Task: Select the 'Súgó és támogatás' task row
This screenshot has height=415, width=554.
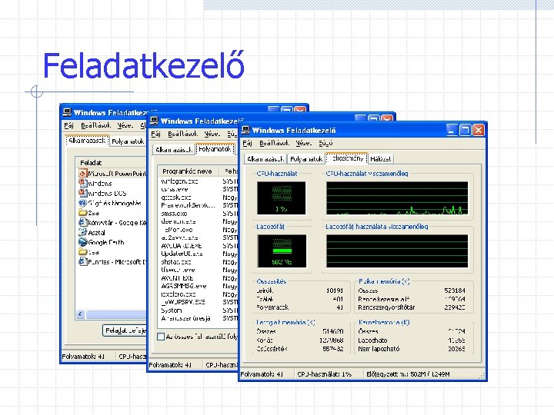Action: (112, 203)
